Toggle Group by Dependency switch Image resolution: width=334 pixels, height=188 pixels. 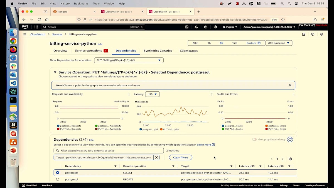[x=254, y=140]
